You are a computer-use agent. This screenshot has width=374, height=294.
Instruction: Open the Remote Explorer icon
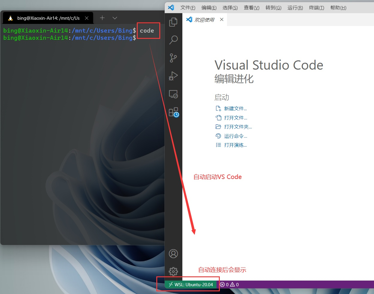[173, 94]
